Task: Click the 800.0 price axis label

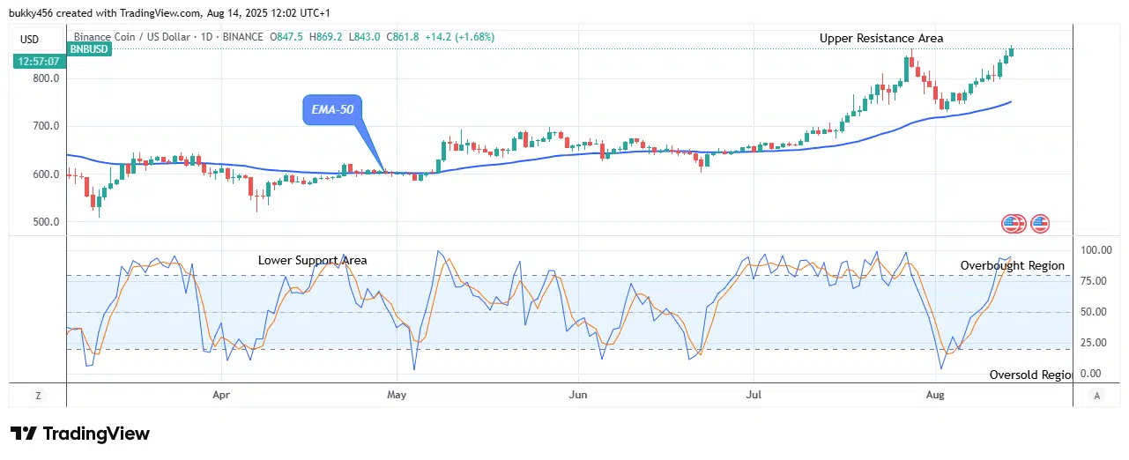Action: 45,78
